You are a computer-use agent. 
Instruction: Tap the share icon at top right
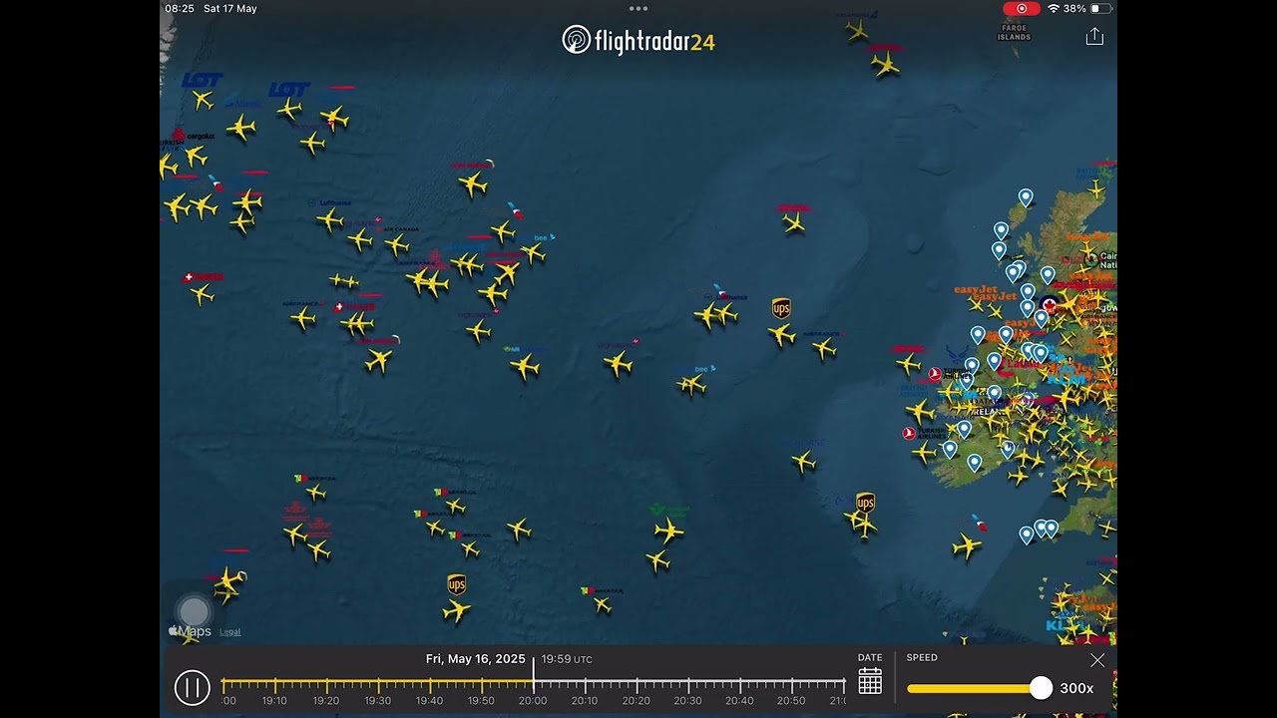pos(1094,37)
